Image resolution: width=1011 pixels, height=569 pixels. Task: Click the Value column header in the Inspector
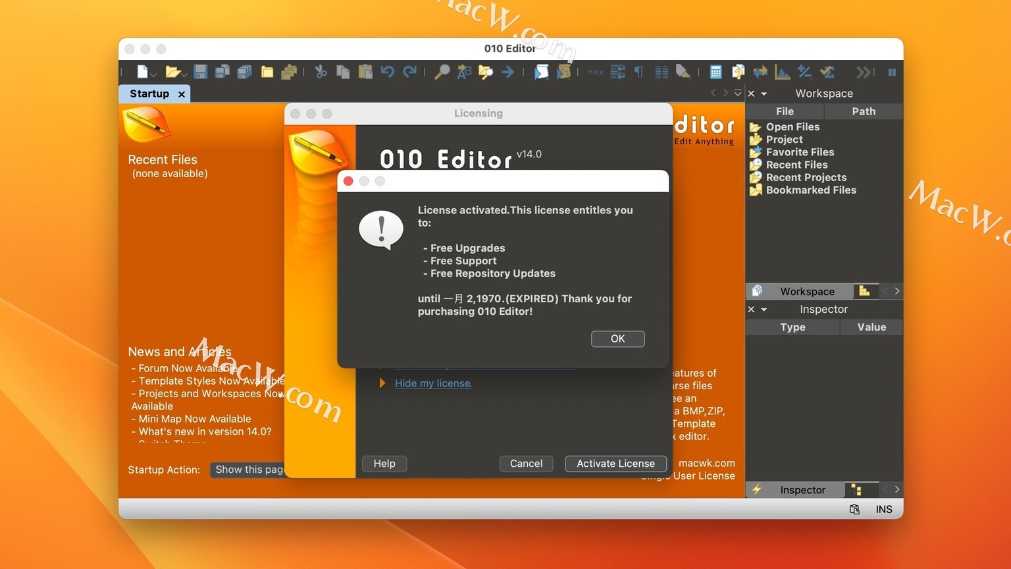click(871, 327)
